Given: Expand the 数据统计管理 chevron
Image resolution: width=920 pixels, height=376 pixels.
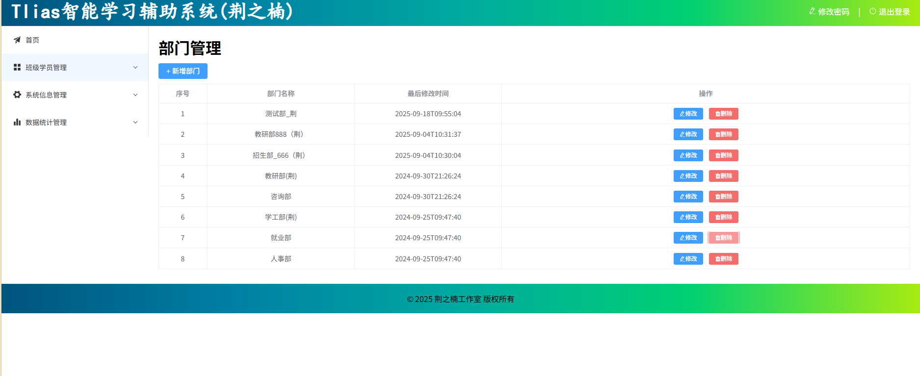Looking at the screenshot, I should 135,122.
